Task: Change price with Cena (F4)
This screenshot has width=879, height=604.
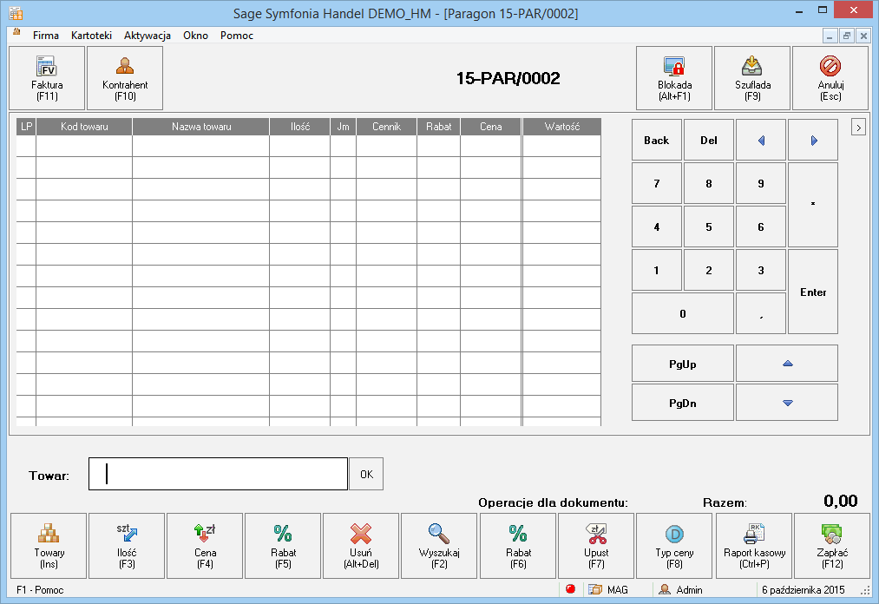Action: [x=205, y=546]
